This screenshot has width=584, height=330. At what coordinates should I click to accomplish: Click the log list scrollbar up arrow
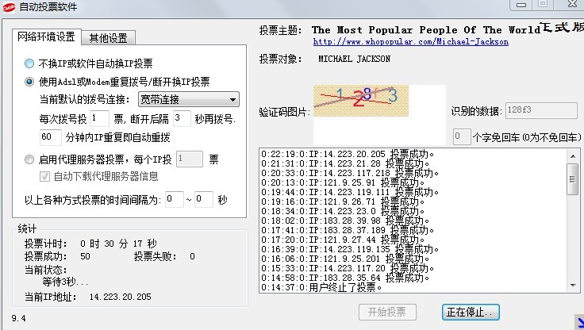point(573,154)
